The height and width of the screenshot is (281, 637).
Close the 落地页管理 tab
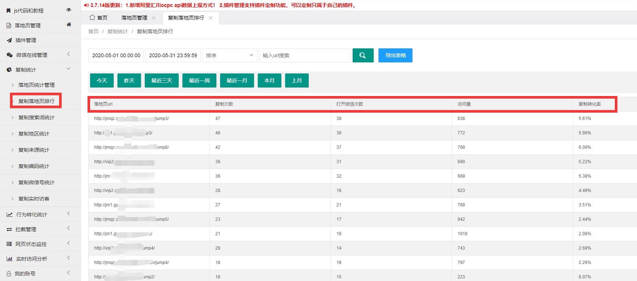tap(153, 18)
